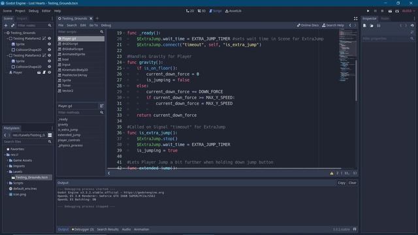Viewport: 418px width, 235px height.
Task: Toggle FileSystem split view mode
Action: pos(50,135)
